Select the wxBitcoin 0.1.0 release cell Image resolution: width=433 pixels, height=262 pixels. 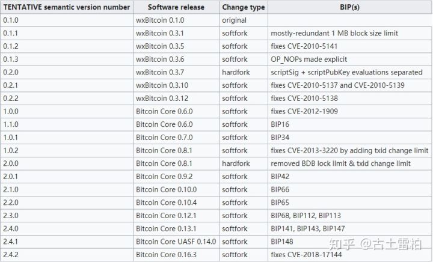point(176,20)
